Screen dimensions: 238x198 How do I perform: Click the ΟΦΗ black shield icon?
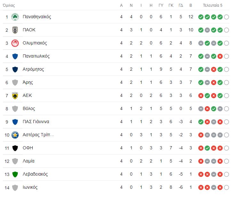(15, 148)
